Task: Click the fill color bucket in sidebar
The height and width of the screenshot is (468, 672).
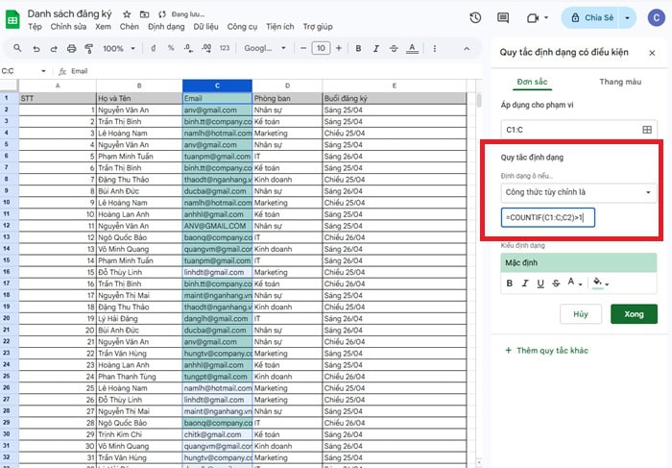Action: click(x=598, y=283)
